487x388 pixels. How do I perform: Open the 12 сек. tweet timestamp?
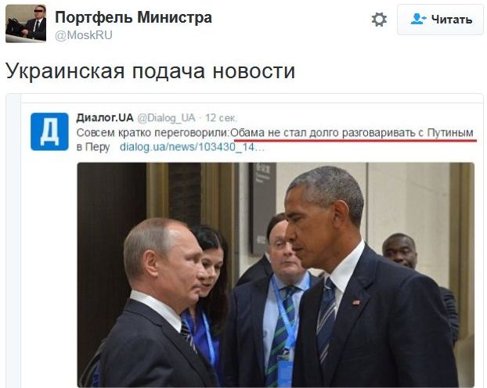221,118
